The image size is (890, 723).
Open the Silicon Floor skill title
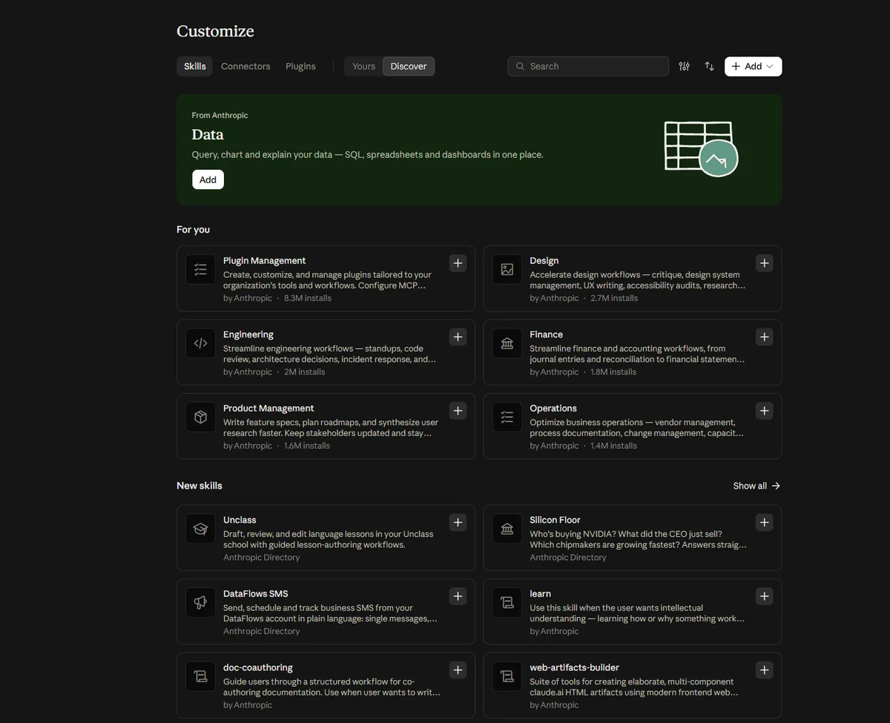pos(555,520)
